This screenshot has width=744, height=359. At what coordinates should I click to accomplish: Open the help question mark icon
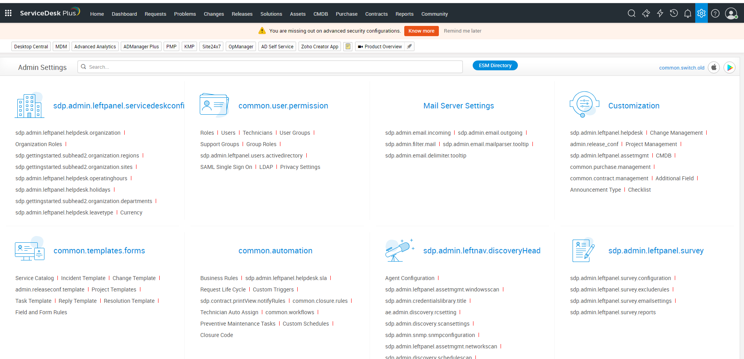[x=715, y=13]
